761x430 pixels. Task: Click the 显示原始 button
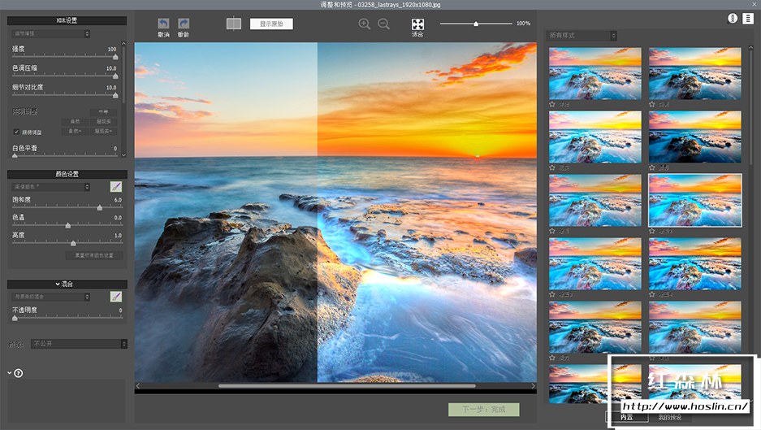point(271,24)
